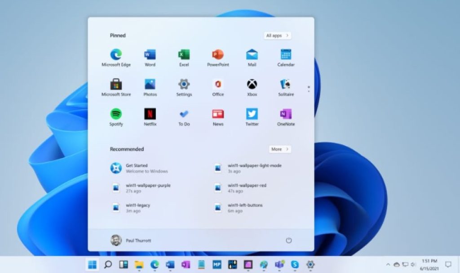
Task: Open the Xbox app
Action: point(252,88)
